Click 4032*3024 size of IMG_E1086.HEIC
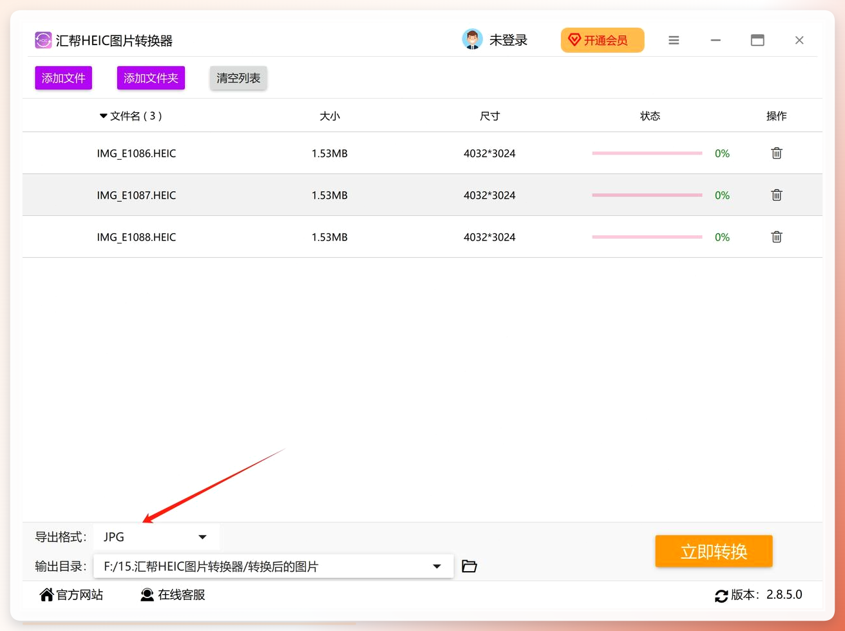This screenshot has width=845, height=631. pos(489,153)
